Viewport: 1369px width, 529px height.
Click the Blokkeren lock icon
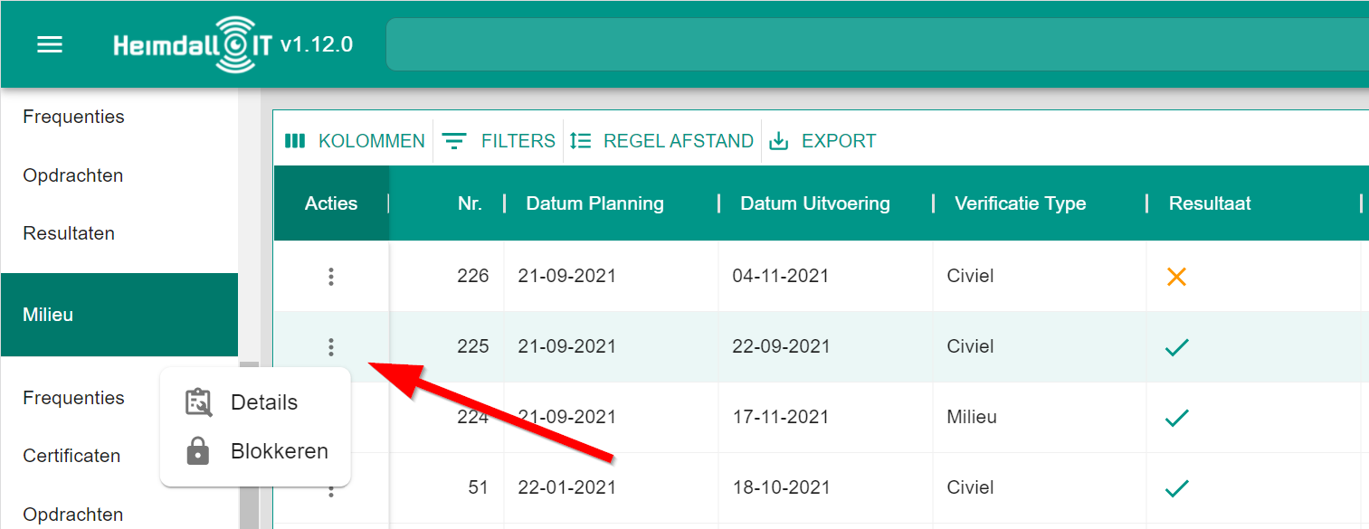[198, 451]
